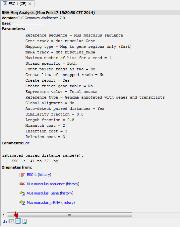Click the history clock icon in the tab title
180x227 pixels.
click(5, 4)
